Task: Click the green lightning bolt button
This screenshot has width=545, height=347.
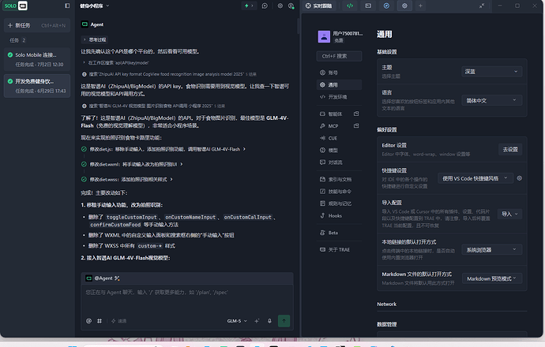Action: (249, 6)
